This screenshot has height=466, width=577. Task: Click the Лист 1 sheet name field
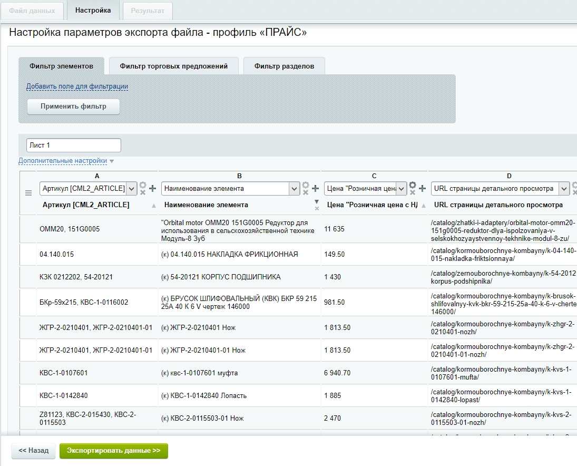(x=74, y=145)
